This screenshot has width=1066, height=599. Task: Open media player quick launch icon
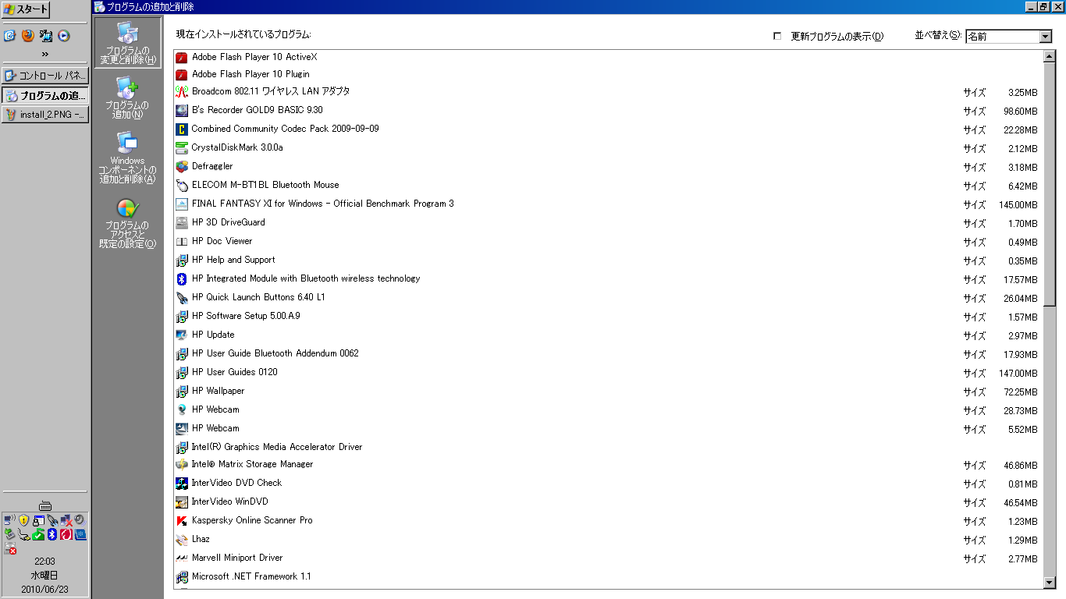tap(63, 35)
